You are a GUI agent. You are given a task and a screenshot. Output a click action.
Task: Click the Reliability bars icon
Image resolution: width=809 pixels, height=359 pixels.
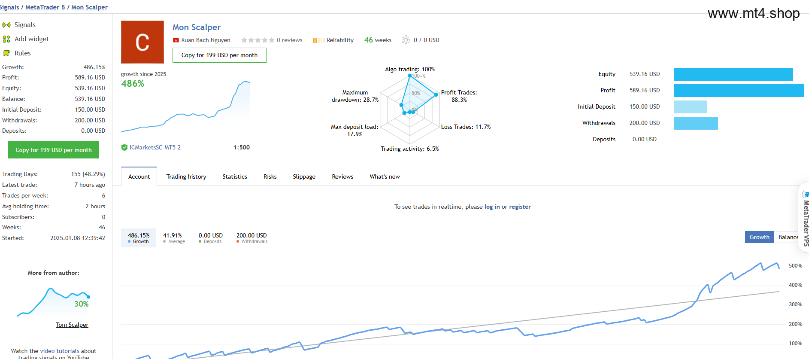tap(318, 40)
